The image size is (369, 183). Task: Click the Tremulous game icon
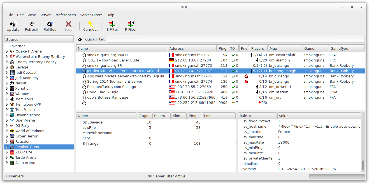(12, 99)
